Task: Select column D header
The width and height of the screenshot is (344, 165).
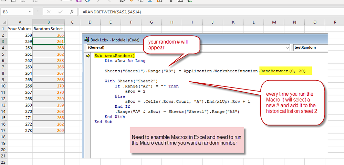Action: coord(90,22)
